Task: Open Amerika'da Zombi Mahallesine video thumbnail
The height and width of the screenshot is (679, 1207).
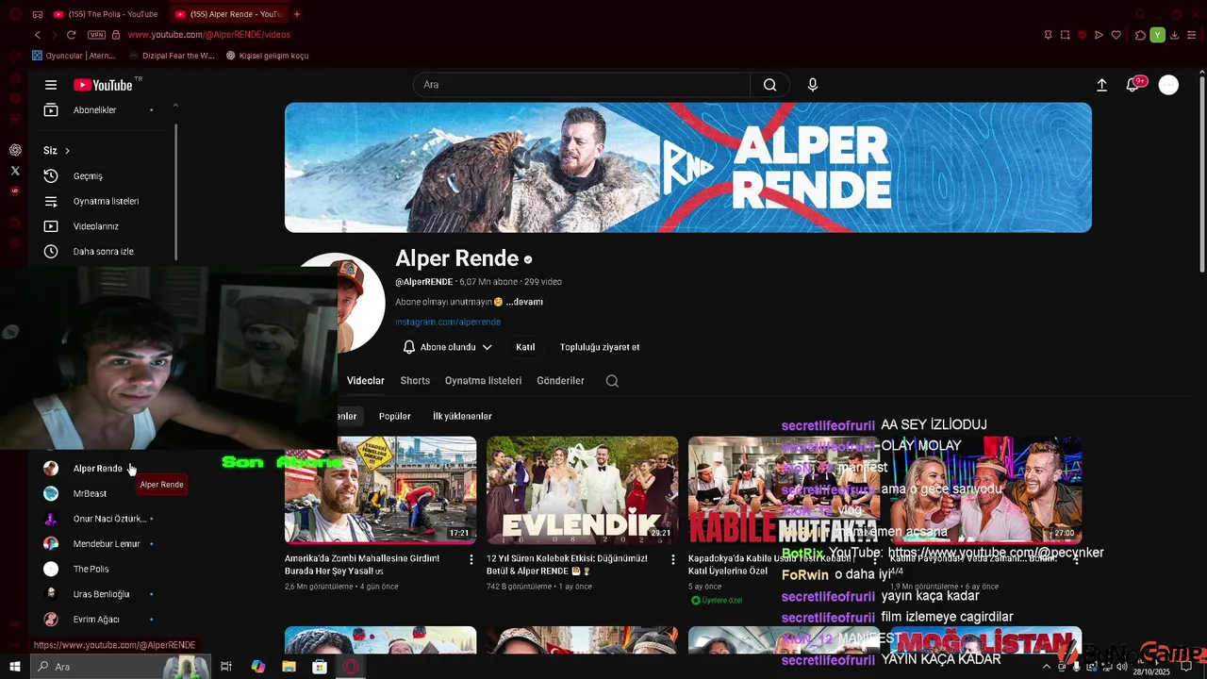Action: 381,490
